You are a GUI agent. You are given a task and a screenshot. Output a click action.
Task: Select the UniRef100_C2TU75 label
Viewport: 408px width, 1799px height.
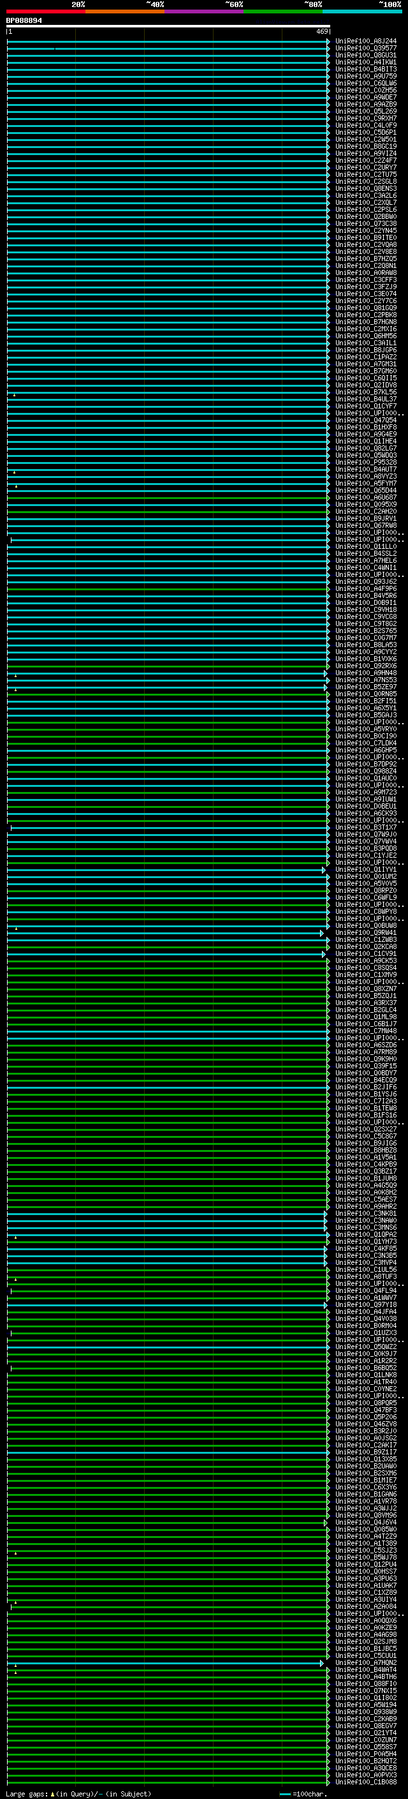pos(365,175)
